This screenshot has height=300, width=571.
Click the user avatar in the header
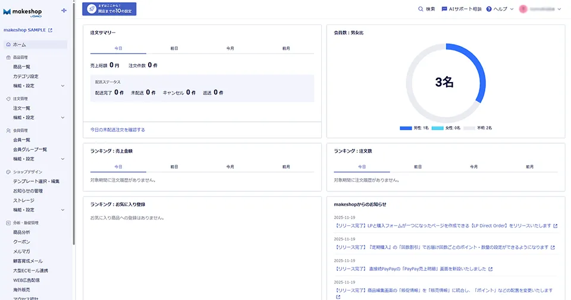523,9
